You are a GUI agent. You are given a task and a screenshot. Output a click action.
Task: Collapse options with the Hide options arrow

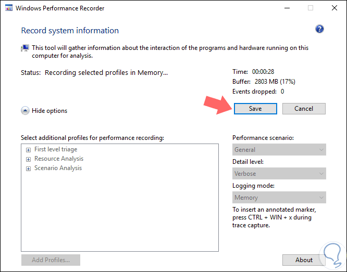[x=25, y=111]
